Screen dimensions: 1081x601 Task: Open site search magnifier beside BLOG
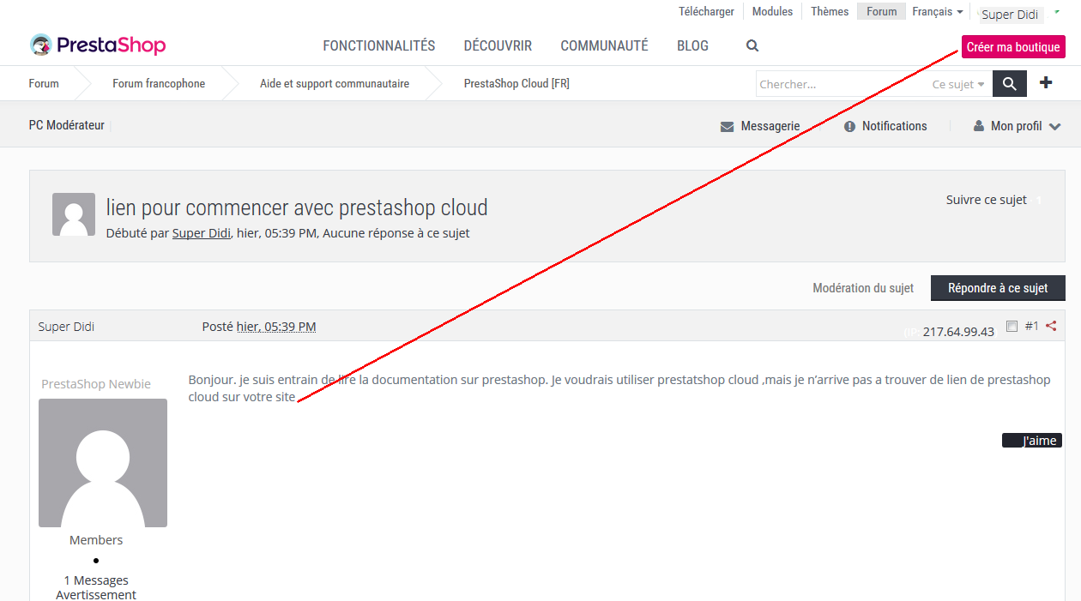752,46
